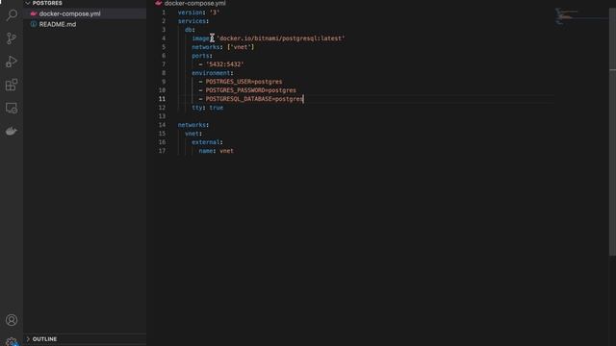Click the top-level 'networks' key on line 14
The image size is (616, 346).
click(192, 125)
